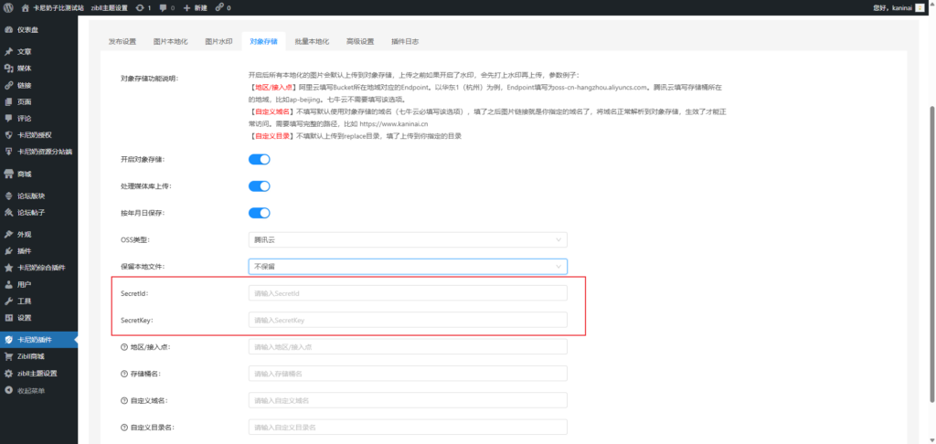
Task: Click the red 【地区/接入点】 text
Action: (x=274, y=87)
